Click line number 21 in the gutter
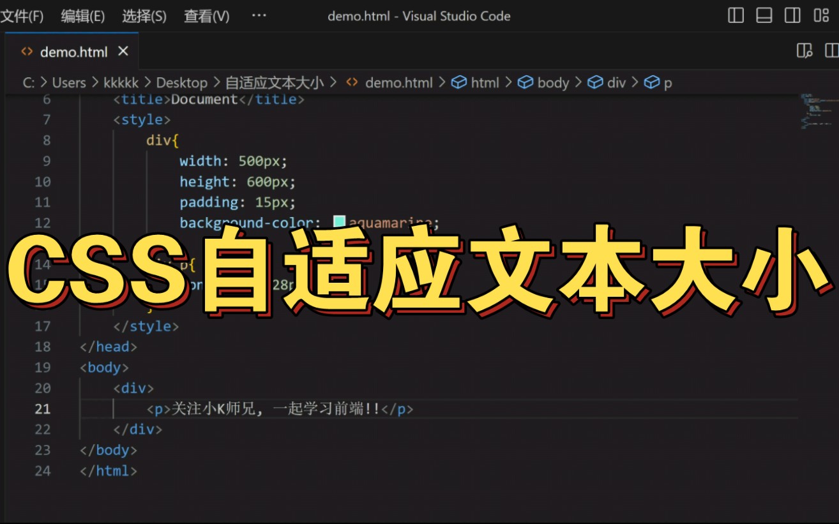Image resolution: width=839 pixels, height=524 pixels. point(42,408)
